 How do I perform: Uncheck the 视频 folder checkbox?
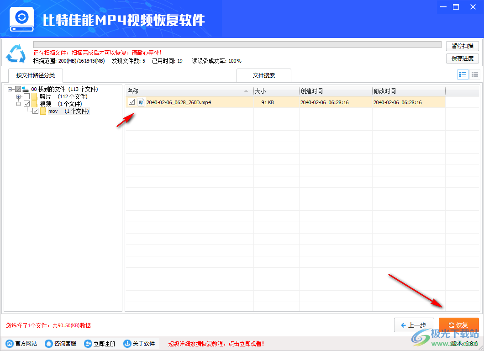tap(27, 104)
